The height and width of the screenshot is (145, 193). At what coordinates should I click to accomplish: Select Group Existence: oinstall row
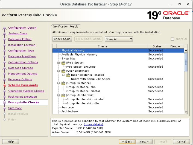(118, 91)
